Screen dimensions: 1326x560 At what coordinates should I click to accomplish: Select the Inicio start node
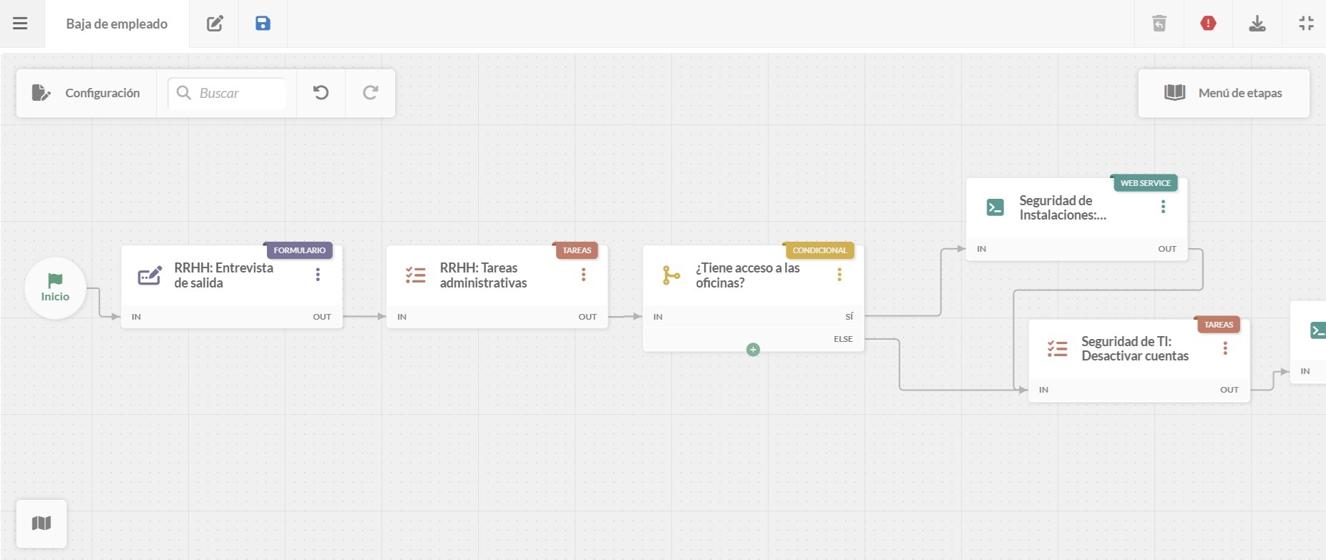coord(55,288)
